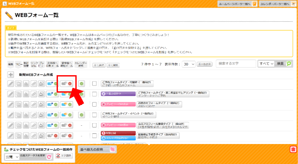The height and width of the screenshot is (164, 298).
Task: Preview the 配信停止手続き form
Action: pyautogui.click(x=41, y=136)
